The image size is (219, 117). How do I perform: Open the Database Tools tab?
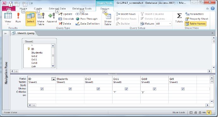[82, 8]
